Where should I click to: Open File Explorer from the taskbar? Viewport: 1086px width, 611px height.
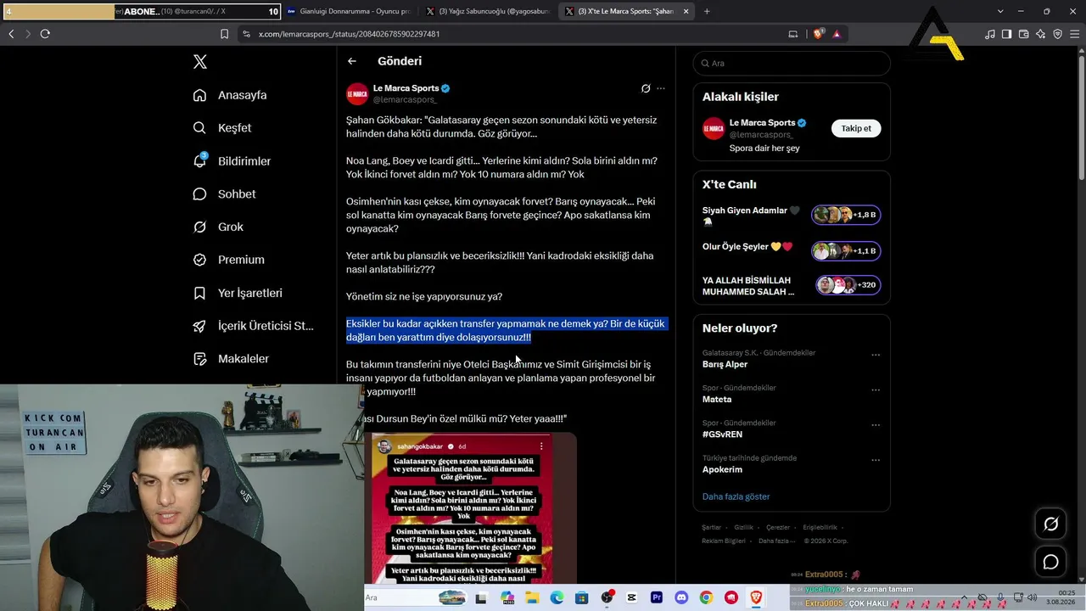(532, 597)
